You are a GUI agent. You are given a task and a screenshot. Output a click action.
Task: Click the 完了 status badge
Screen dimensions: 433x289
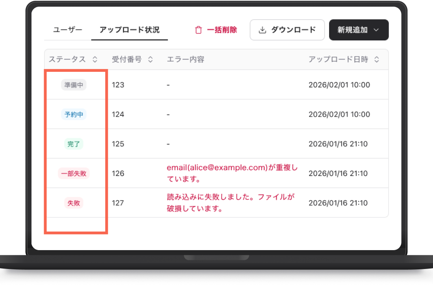pyautogui.click(x=74, y=144)
